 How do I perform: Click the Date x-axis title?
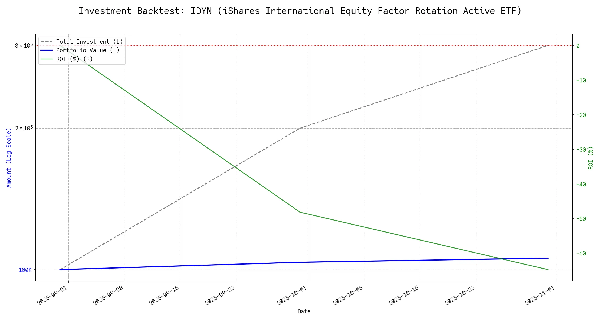click(x=304, y=311)
